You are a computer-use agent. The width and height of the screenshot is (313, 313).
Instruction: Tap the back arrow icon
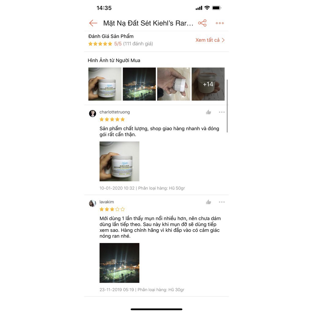pos(93,23)
